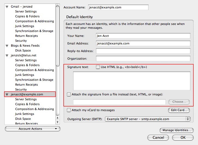Click the sidebar scrollbar down arrow
The image size is (198, 145).
tap(57, 122)
